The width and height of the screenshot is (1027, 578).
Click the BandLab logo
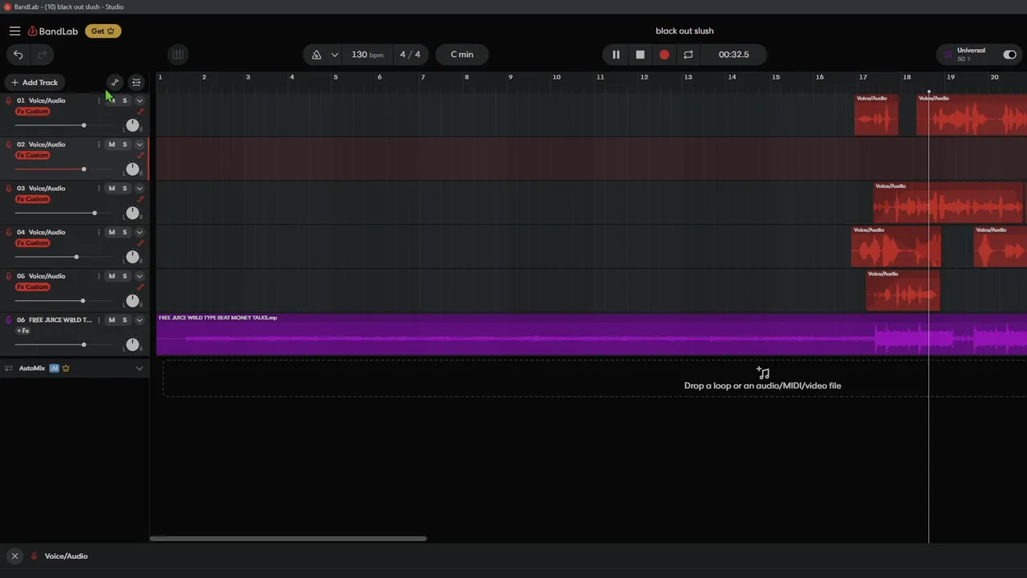(x=53, y=31)
